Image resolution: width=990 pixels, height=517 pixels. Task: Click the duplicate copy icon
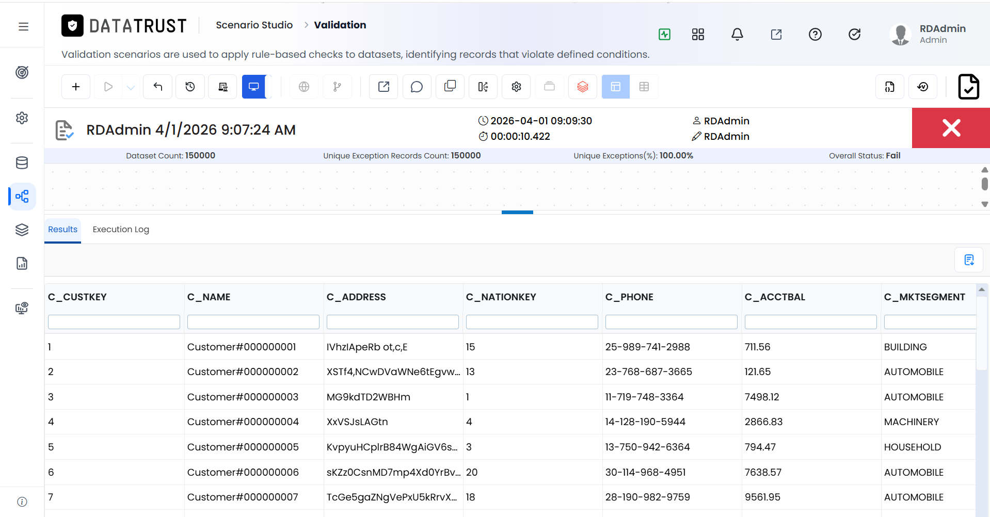(450, 87)
